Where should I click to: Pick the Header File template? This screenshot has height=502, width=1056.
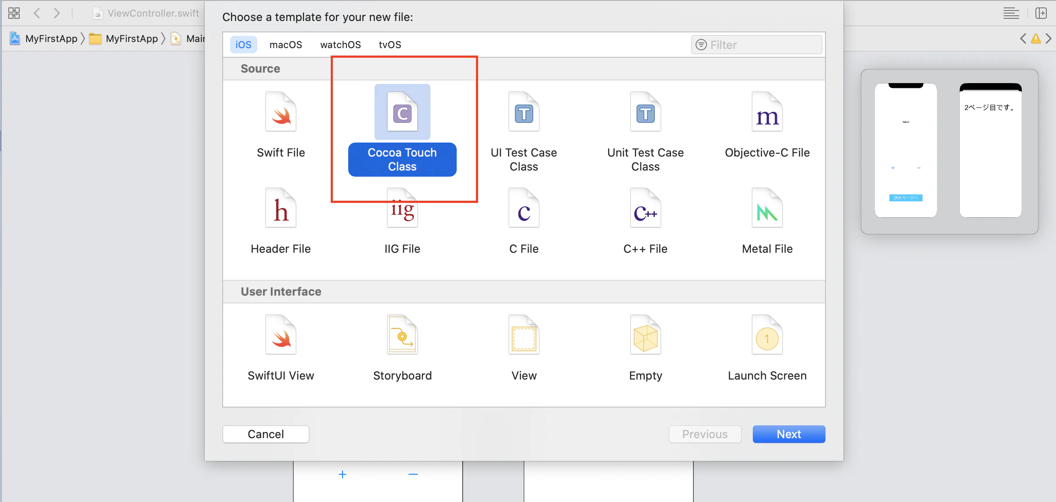(281, 221)
